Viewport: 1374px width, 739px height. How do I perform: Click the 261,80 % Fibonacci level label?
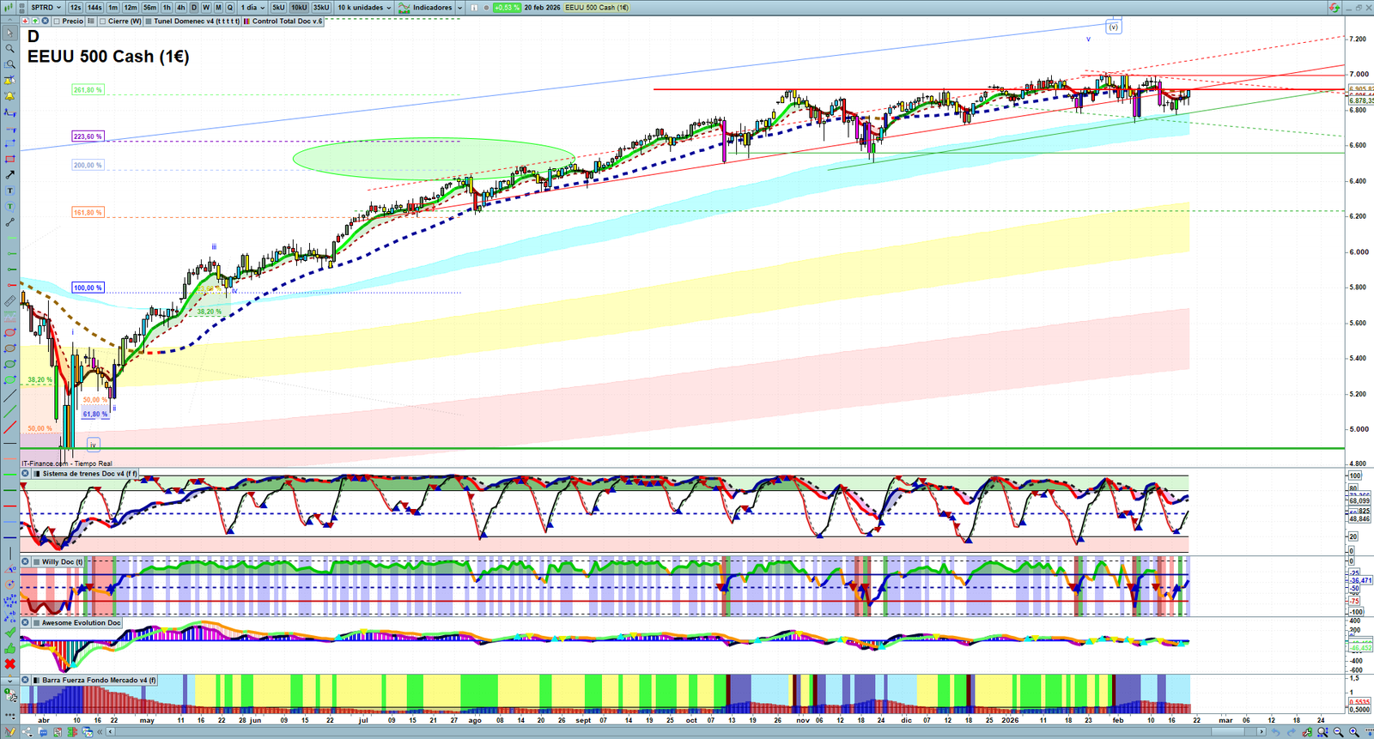[x=88, y=89]
